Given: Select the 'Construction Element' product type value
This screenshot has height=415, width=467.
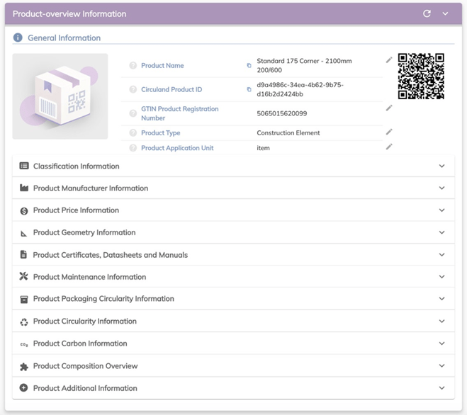Looking at the screenshot, I should pos(288,132).
